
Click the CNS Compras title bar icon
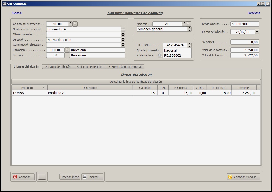pyautogui.click(x=4, y=4)
